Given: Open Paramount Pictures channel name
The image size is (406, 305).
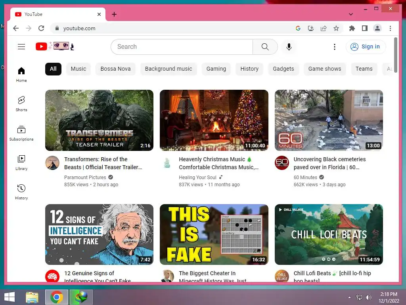Looking at the screenshot, I should [x=85, y=178].
